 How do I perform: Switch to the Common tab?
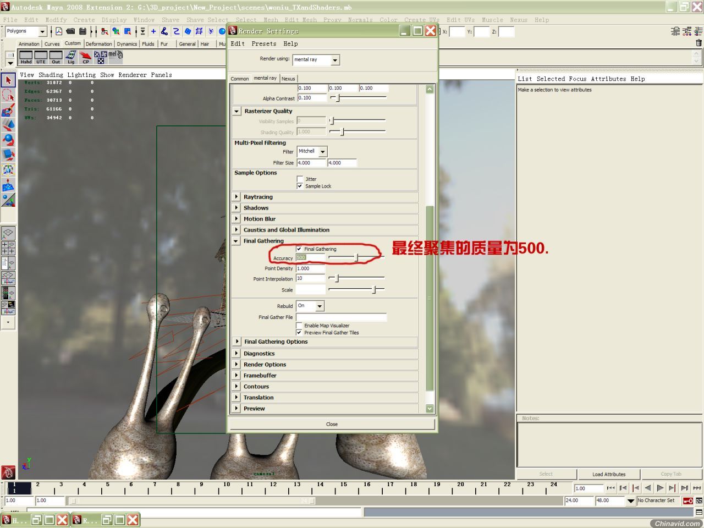click(240, 79)
